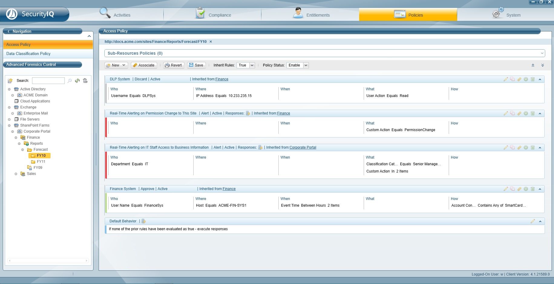Edit the DLP System rule with pencil icon

506,79
